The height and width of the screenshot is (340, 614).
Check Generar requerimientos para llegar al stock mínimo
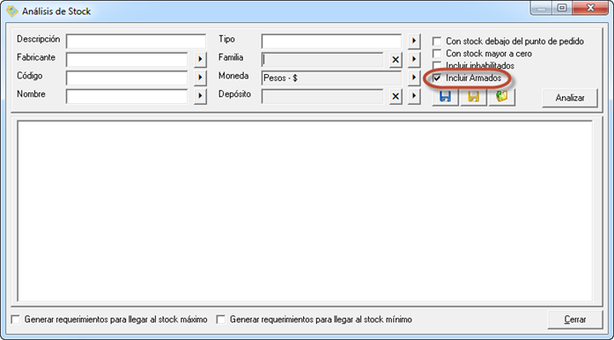221,320
